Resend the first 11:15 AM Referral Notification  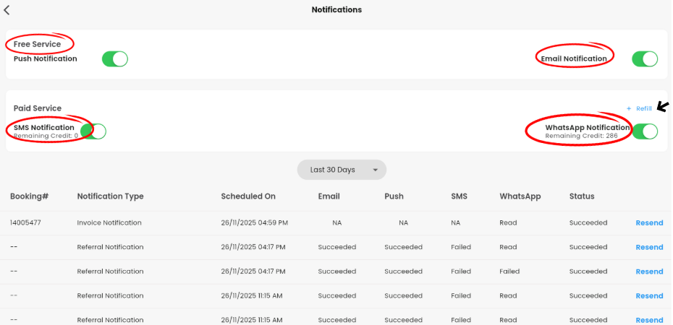pyautogui.click(x=649, y=295)
